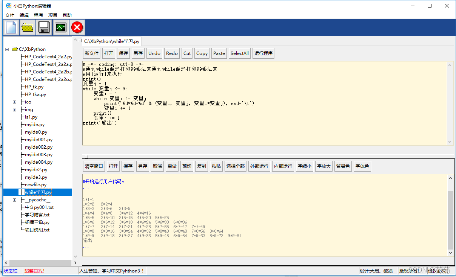Viewport: 456px width, 277px height.
Task: Open the 程序 menu
Action: (x=39, y=15)
